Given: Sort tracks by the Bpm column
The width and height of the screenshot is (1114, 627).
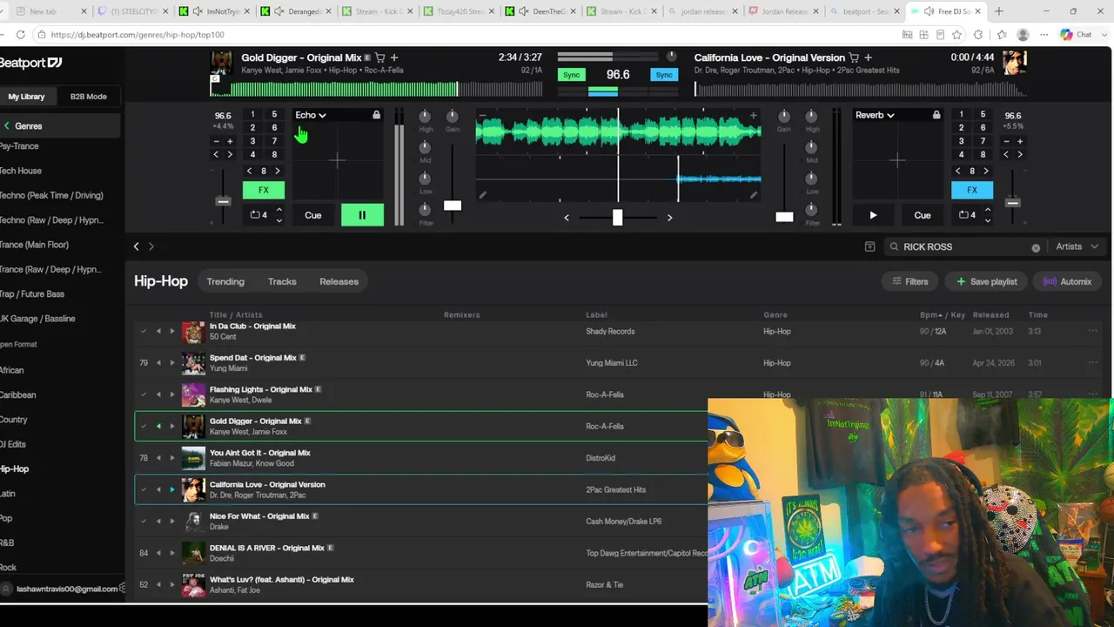Looking at the screenshot, I should 931,315.
